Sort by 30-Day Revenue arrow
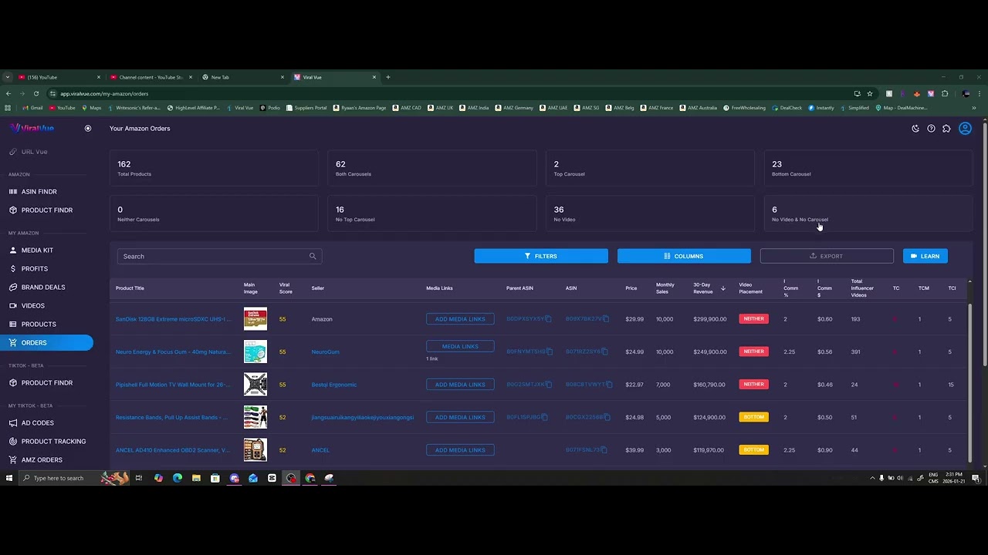 click(723, 288)
